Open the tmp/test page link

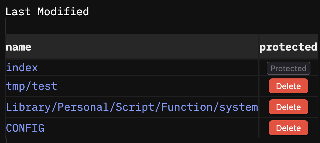32,86
